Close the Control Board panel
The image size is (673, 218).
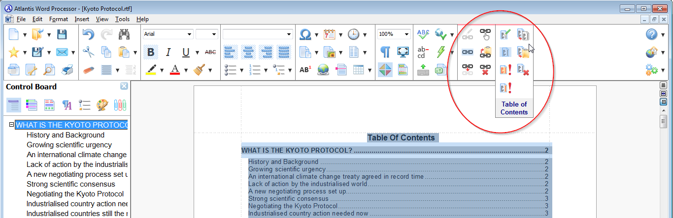pos(124,86)
